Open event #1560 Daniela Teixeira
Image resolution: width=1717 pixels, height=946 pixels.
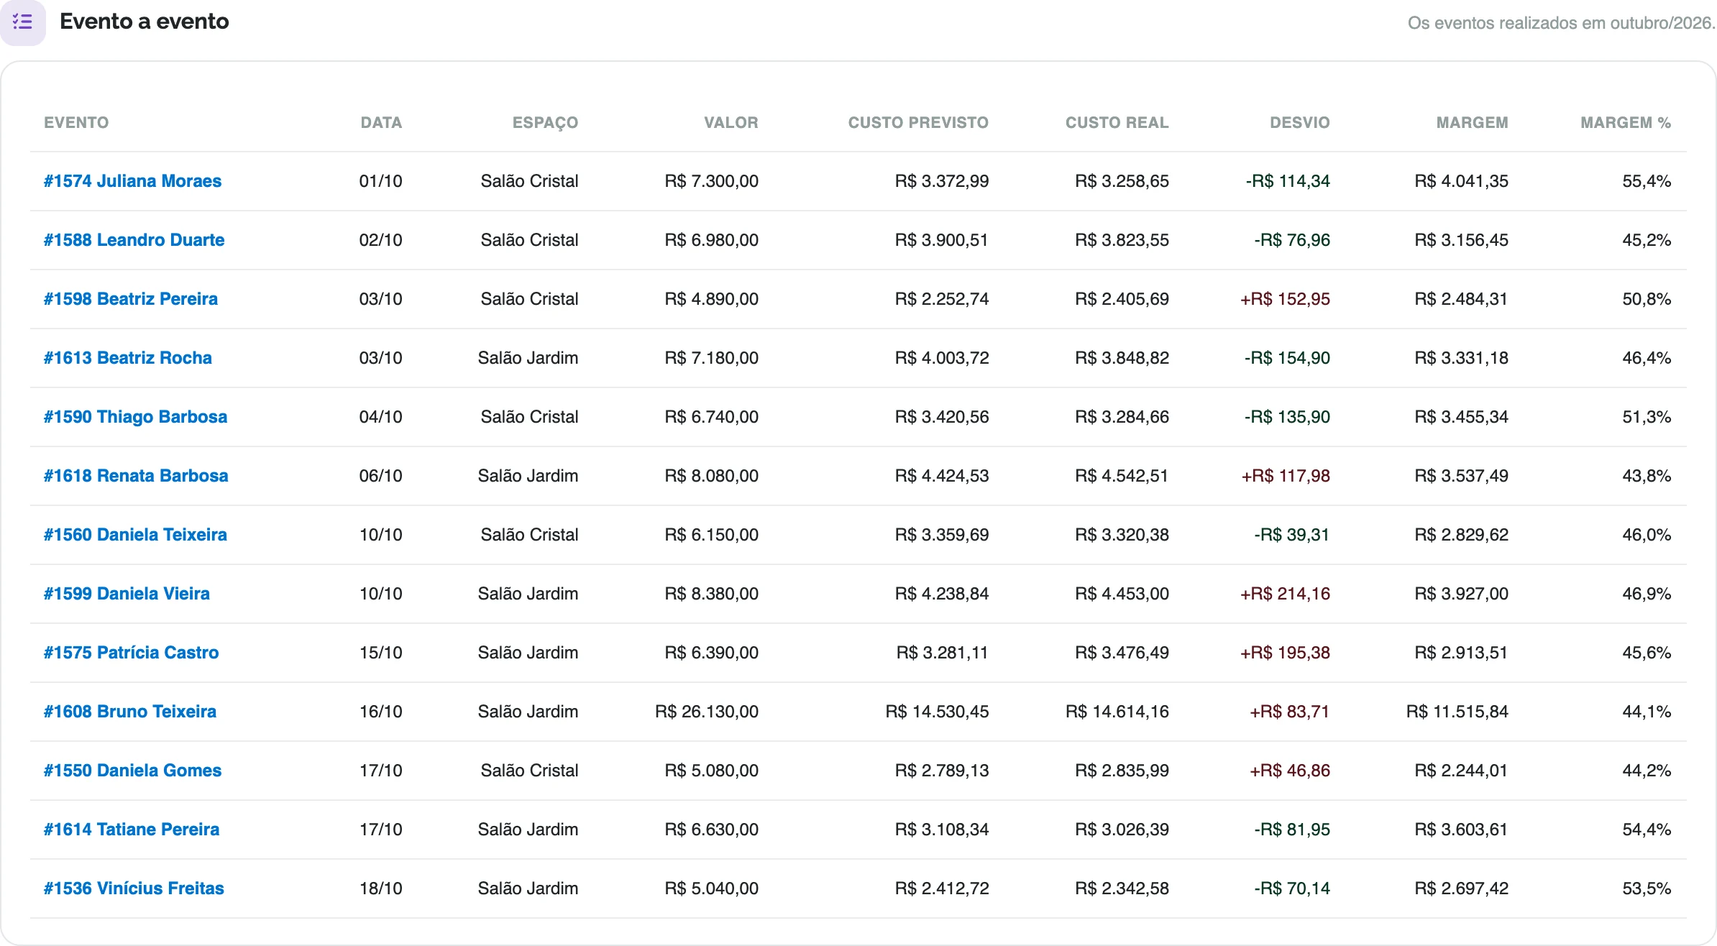click(135, 535)
